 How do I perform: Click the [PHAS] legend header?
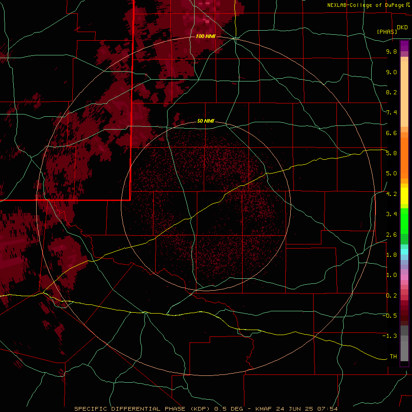tap(387, 32)
